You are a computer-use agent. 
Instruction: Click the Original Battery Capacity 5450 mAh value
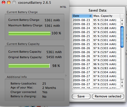54,57
